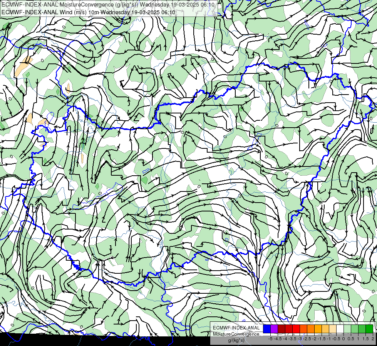Click the -5 tick label on legend

(270, 339)
